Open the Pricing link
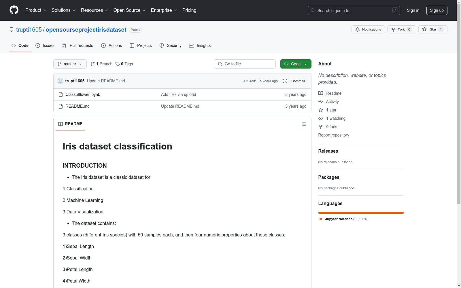The width and height of the screenshot is (461, 288). pyautogui.click(x=189, y=10)
